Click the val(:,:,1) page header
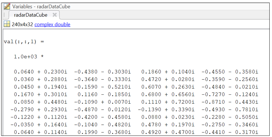This screenshot has height=137, width=272. click(x=24, y=41)
